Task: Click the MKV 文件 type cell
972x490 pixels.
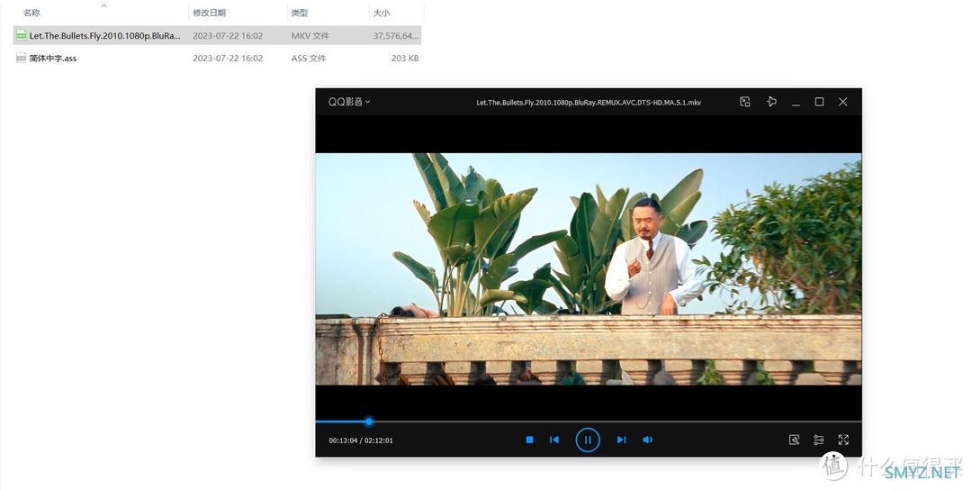Action: coord(310,35)
